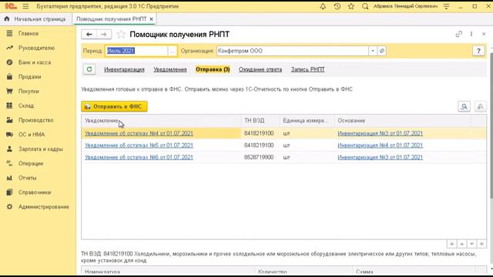Open the settings lines icon beside user name

[x=446, y=6]
